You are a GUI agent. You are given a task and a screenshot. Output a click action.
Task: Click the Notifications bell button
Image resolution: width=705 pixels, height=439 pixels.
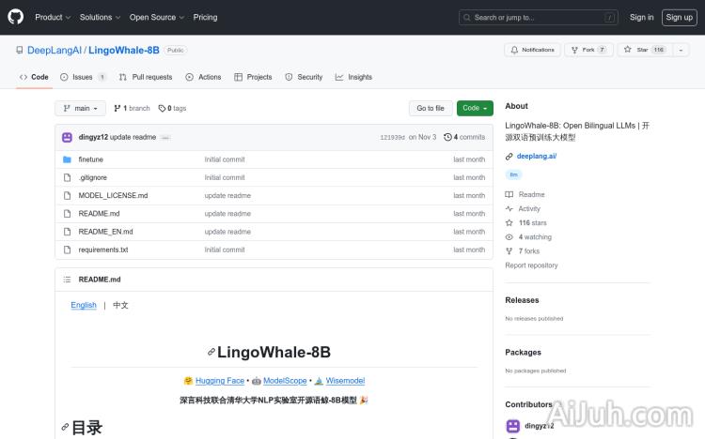(x=532, y=50)
